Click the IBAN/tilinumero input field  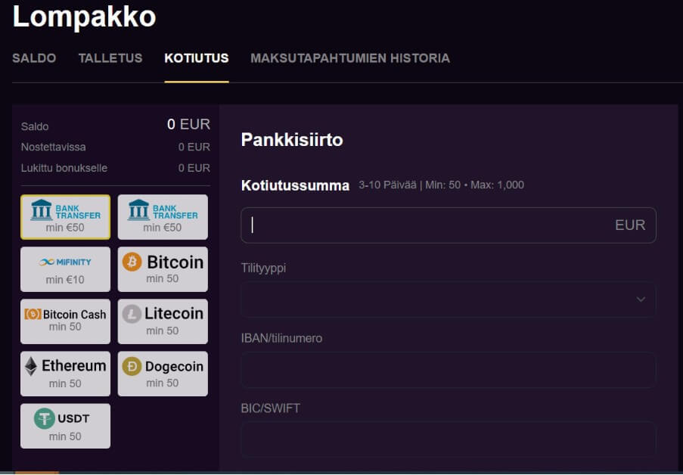(448, 370)
